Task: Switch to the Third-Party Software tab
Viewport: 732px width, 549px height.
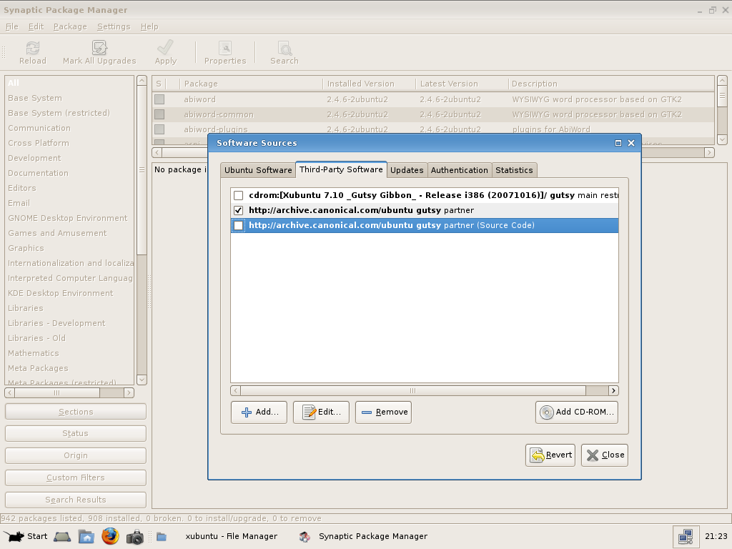Action: tap(341, 169)
